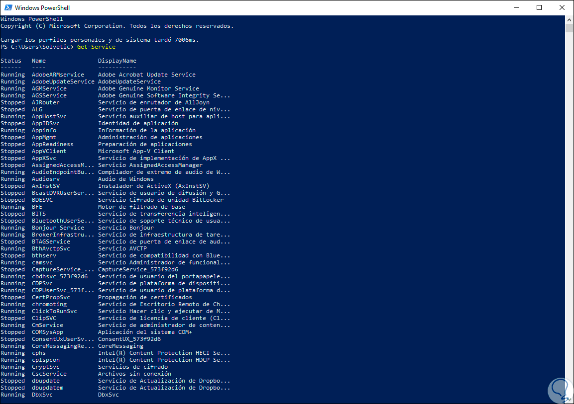This screenshot has height=404, width=574.
Task: Select the bthserv service name
Action: [44, 255]
